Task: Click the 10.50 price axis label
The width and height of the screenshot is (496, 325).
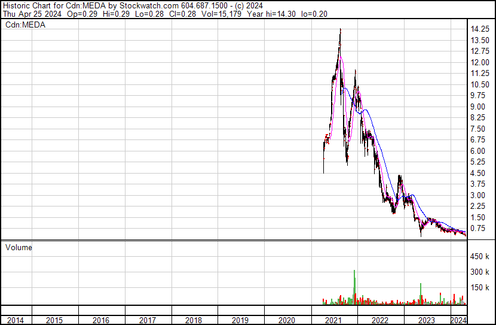Action: click(480, 84)
